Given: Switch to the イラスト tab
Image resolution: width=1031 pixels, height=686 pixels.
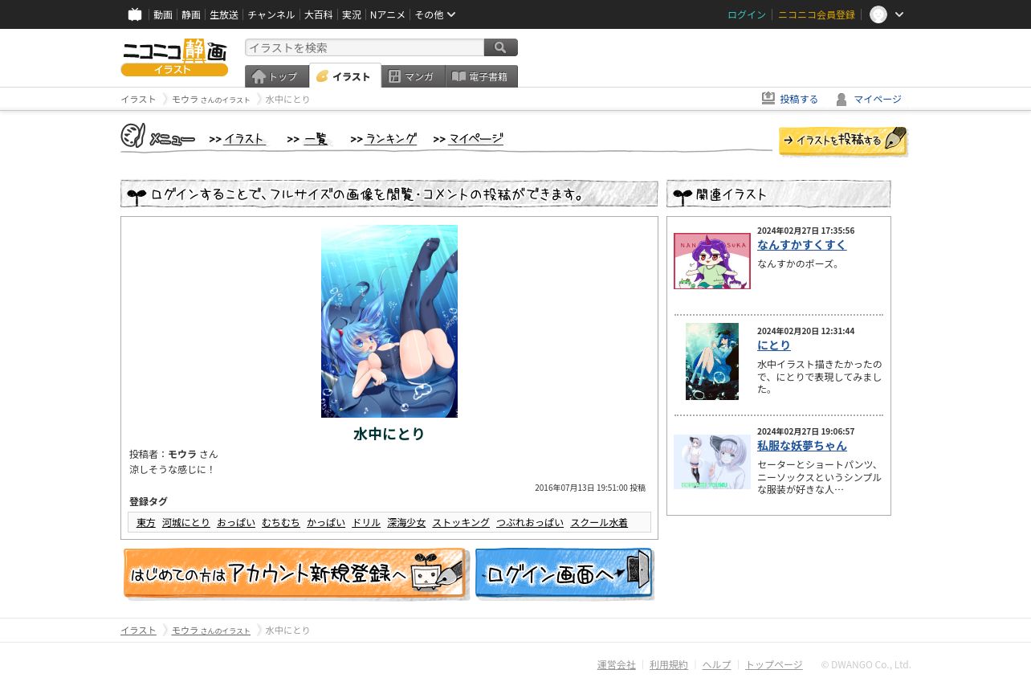Looking at the screenshot, I should [x=345, y=76].
